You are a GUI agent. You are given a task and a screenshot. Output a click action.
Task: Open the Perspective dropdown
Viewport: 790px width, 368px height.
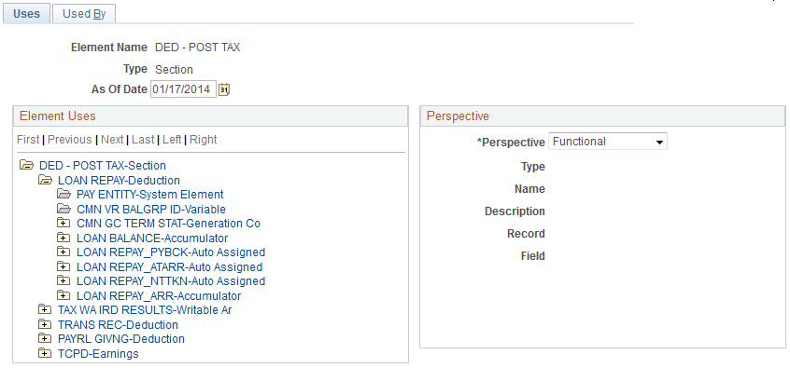pos(608,142)
